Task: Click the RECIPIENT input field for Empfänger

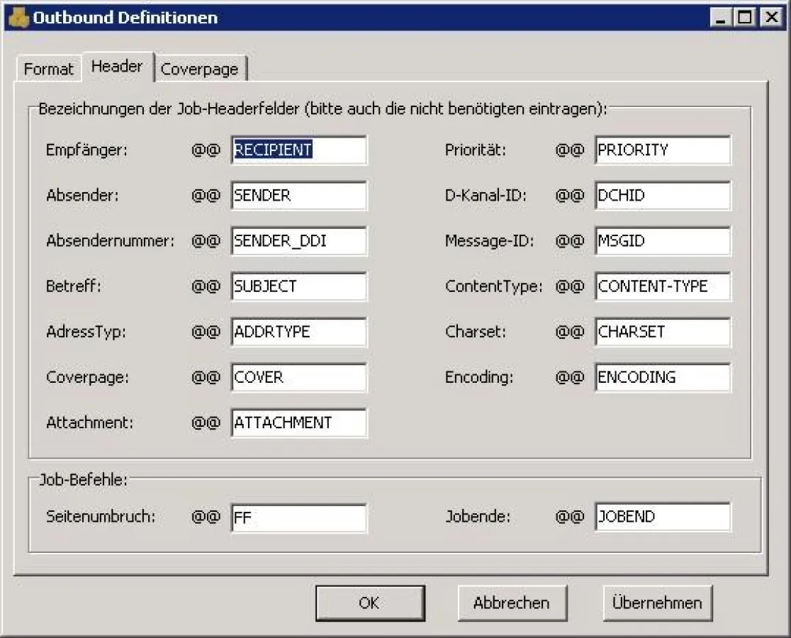Action: point(298,150)
